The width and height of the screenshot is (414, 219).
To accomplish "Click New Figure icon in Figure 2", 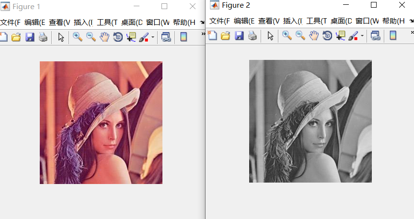I will coord(213,35).
